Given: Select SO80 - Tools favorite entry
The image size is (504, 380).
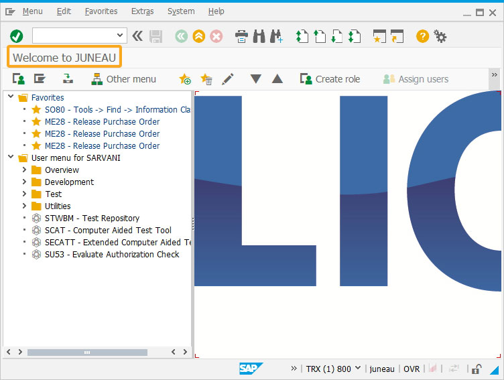Looking at the screenshot, I should point(117,110).
